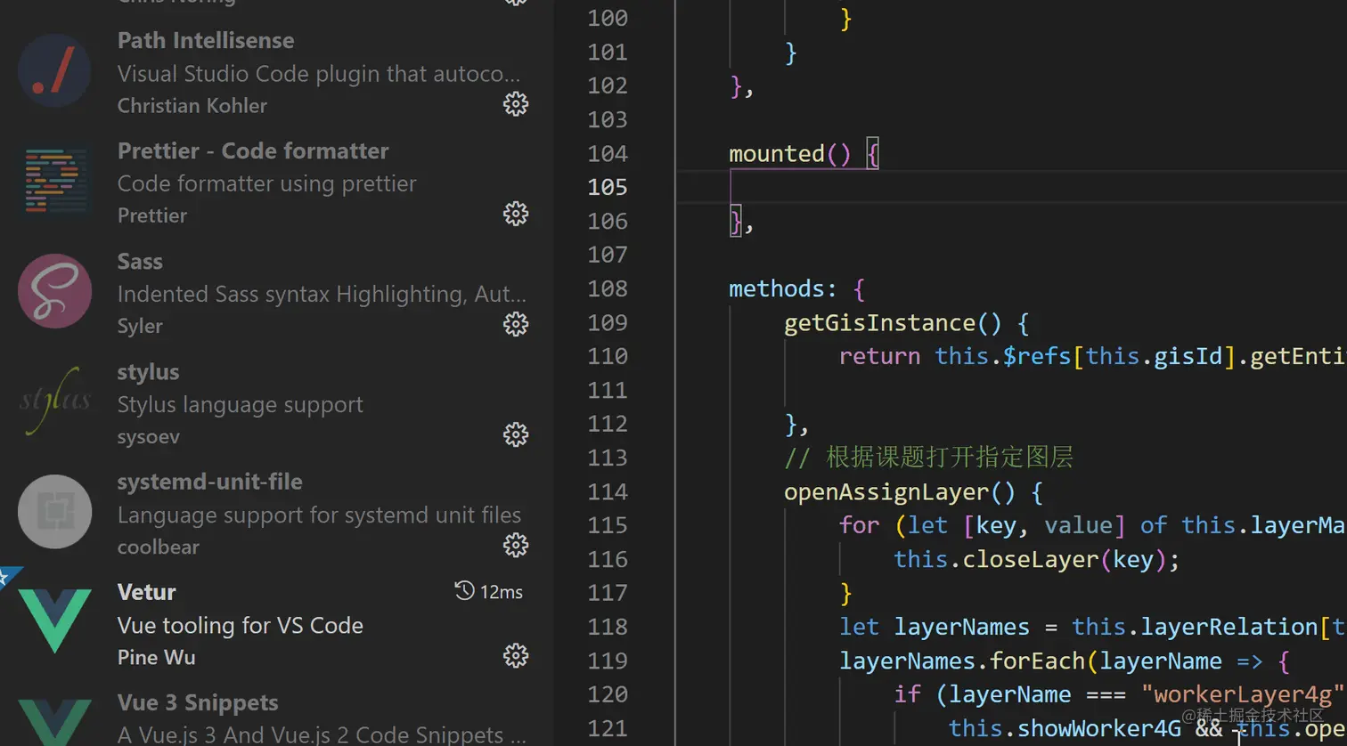Screen dimensions: 1347x746
Task: Click line number 104 in gutter
Action: [608, 153]
